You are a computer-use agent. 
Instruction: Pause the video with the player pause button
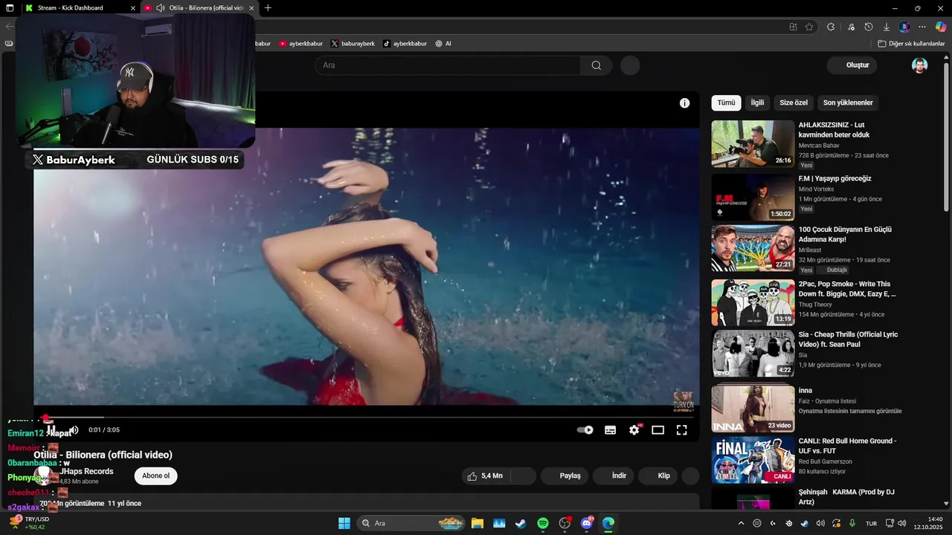coord(51,429)
